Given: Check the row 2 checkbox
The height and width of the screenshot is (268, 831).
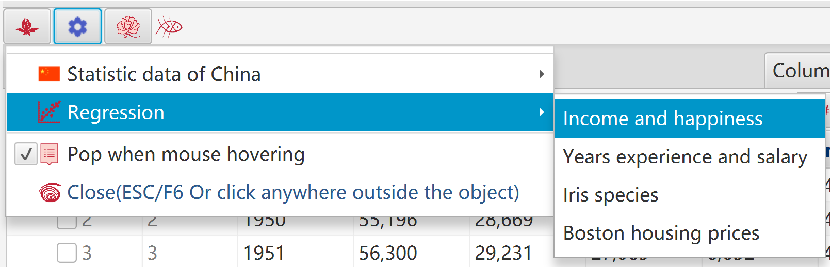Looking at the screenshot, I should coord(67,222).
